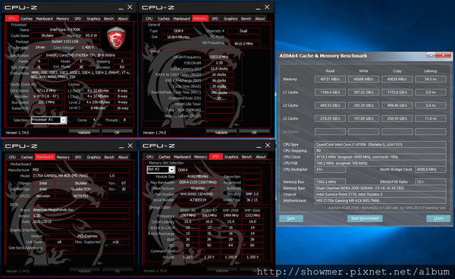This screenshot has width=455, height=279.
Task: Click the Close button in AIDA64
Action: click(438, 218)
